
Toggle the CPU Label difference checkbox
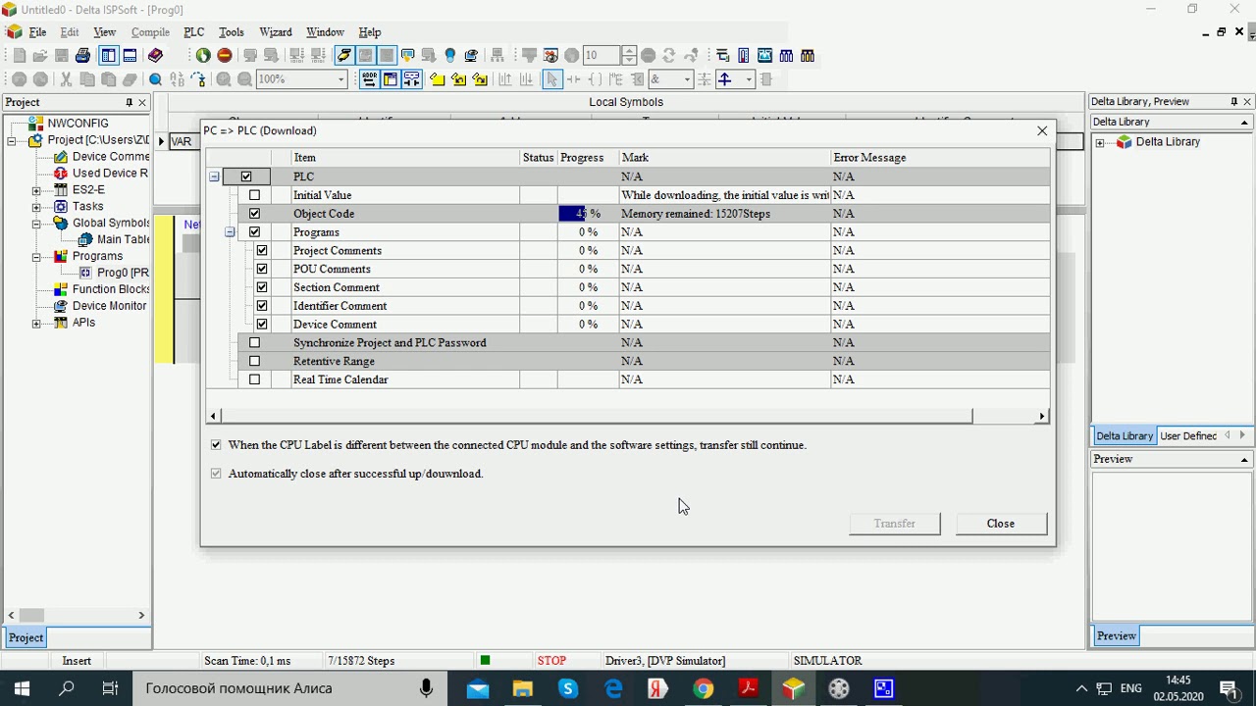point(216,445)
